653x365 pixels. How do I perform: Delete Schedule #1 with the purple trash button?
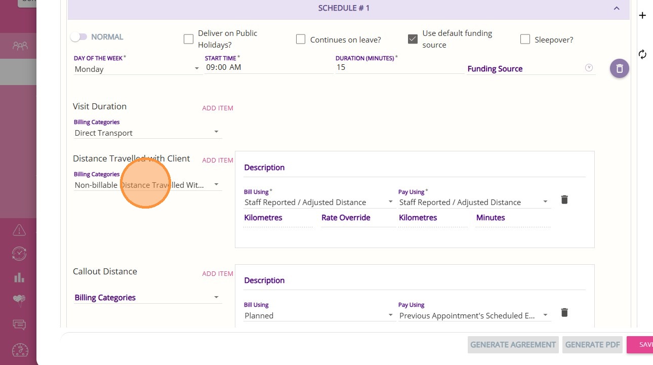tap(620, 68)
